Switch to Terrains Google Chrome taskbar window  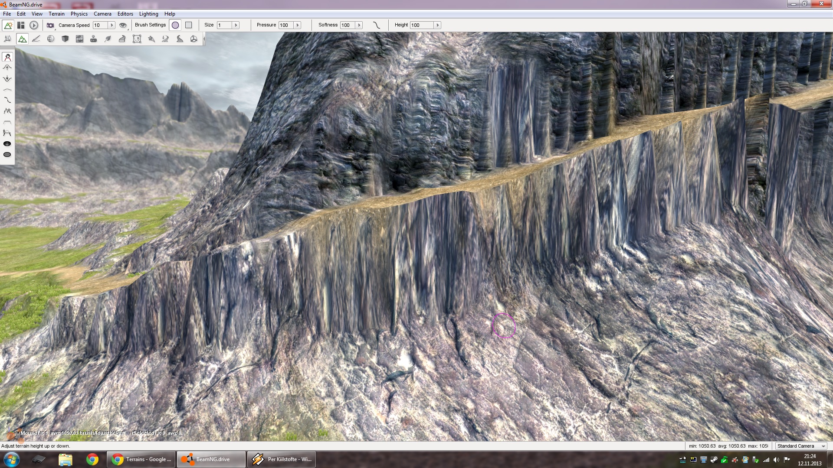[x=141, y=459]
